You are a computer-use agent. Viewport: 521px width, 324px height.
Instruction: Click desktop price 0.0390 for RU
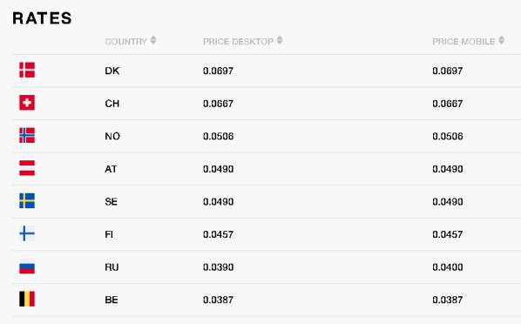(219, 267)
